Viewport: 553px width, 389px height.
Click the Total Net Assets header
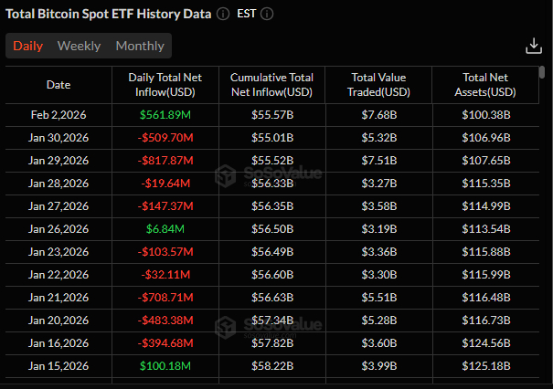[485, 85]
